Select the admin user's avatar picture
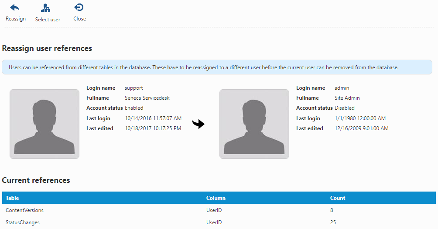Viewport: 438px width, 229px height. [x=254, y=124]
